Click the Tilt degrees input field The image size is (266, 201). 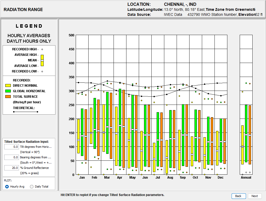pos(11,147)
